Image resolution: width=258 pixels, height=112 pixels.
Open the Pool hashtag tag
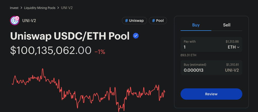tap(158, 21)
